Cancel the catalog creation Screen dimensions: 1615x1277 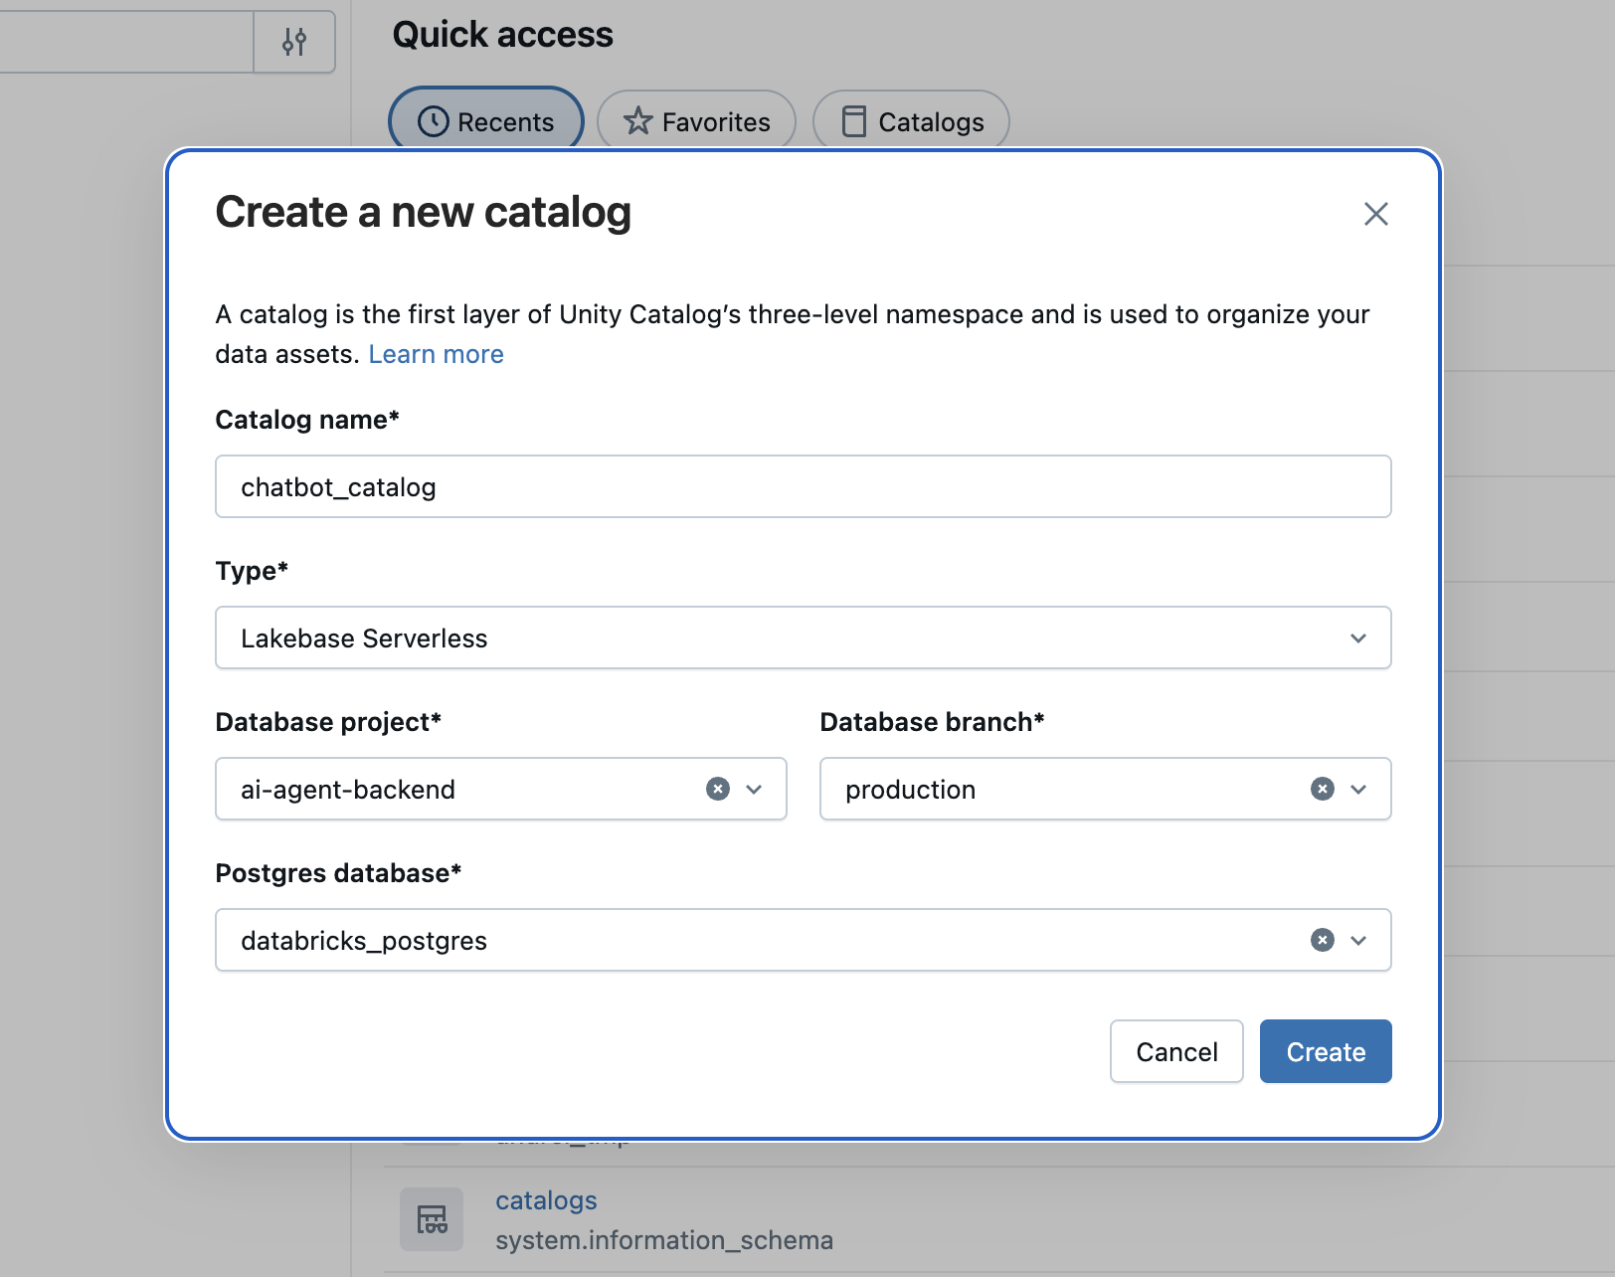1176,1051
